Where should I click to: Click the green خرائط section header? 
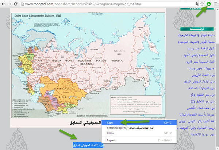(x=197, y=29)
